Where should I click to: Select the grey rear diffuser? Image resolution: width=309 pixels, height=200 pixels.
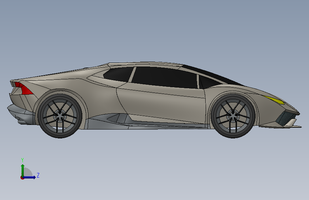point(21,115)
